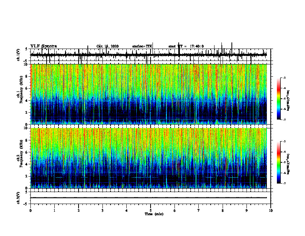Screen dimensions: 305x236
Task: Click the "-7" label on ch.2 color bar
Action: point(284,183)
